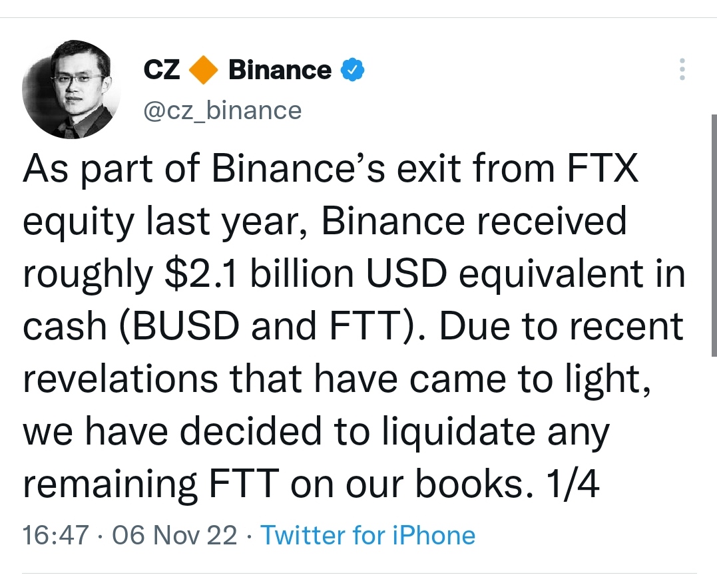Click the "revelations that have came to light" line

click(337, 379)
